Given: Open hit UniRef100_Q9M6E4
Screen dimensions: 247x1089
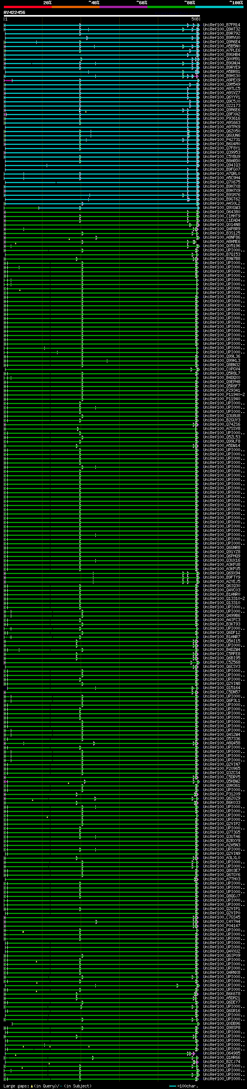Looking at the screenshot, I should [221, 42].
